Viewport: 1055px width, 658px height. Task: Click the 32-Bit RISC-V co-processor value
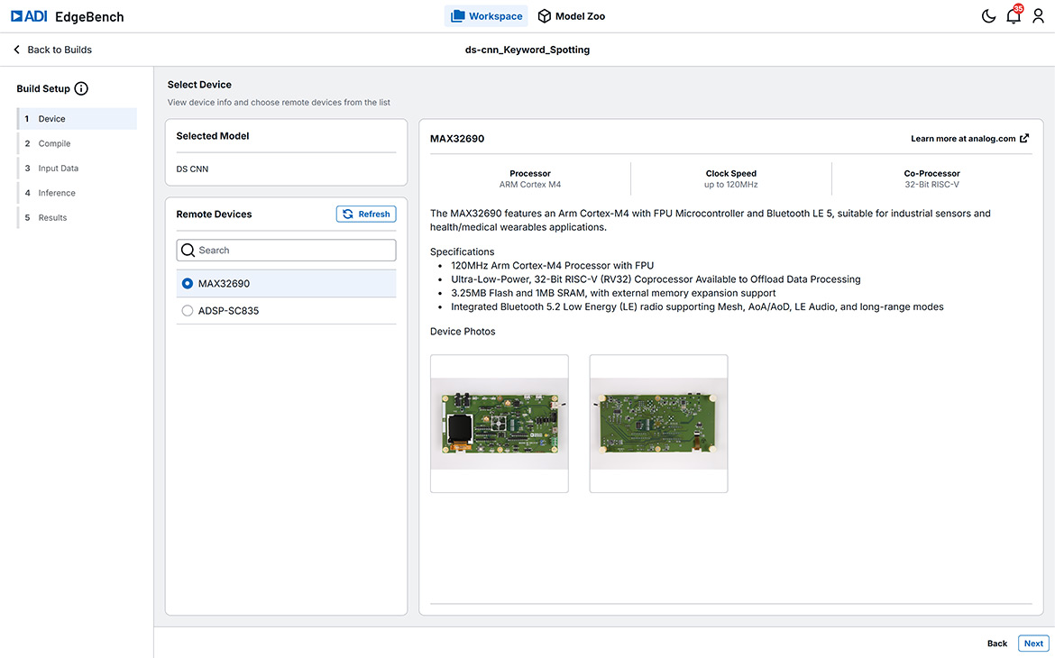(931, 185)
